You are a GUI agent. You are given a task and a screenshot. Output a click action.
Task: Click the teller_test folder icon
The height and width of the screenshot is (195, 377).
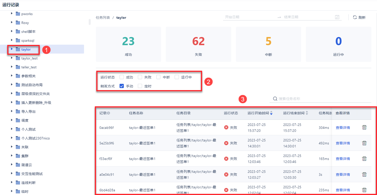pyautogui.click(x=18, y=67)
